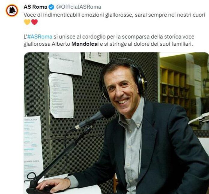Click the calendar sheet atop the photo
The width and height of the screenshot is (209, 194).
(x=97, y=58)
